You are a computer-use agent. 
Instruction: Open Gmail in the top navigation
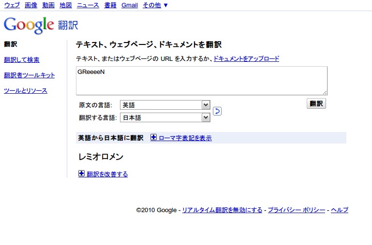(x=130, y=5)
